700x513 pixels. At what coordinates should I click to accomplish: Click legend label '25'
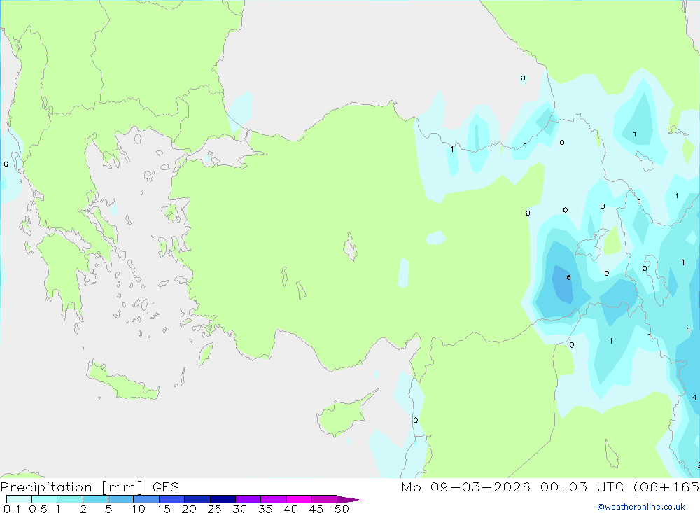pyautogui.click(x=215, y=509)
